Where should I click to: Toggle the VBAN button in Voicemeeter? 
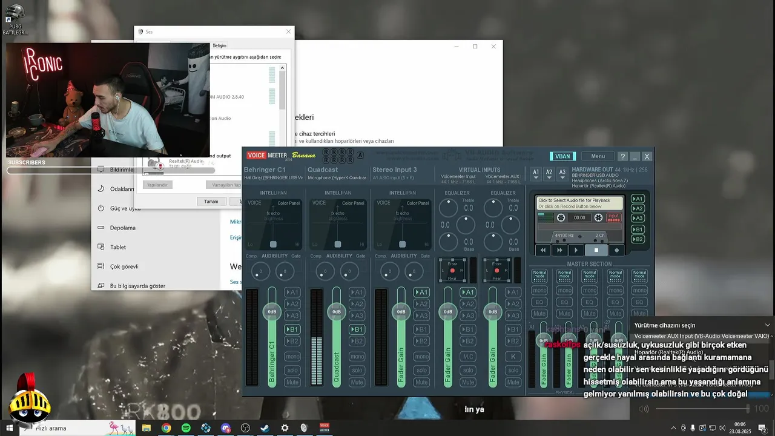(x=562, y=156)
